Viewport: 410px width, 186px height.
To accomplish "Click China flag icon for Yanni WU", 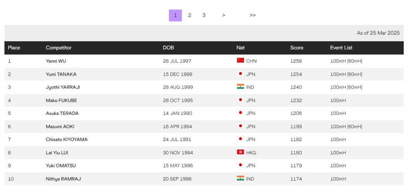I will 240,61.
